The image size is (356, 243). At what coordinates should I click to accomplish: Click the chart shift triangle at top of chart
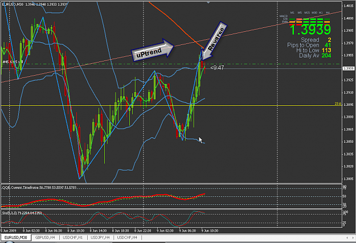click(208, 2)
